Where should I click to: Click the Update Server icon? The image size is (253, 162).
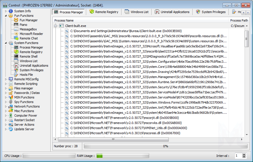[11, 129]
